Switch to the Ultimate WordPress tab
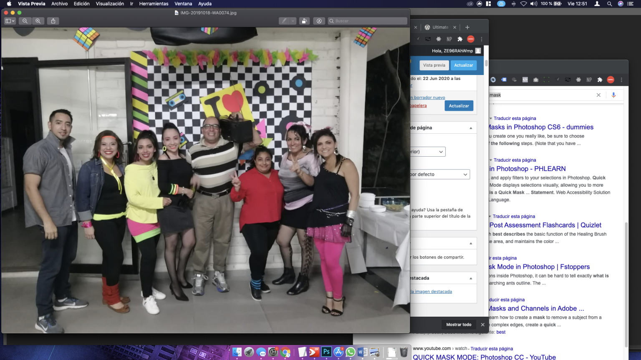Screen dimensions: 641x360 point(440,27)
